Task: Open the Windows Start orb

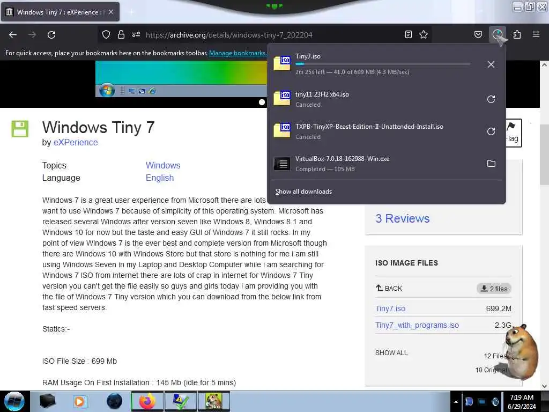Action: (x=14, y=401)
